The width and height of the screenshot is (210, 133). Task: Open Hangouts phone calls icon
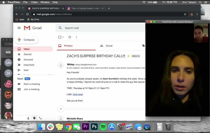click(x=40, y=118)
